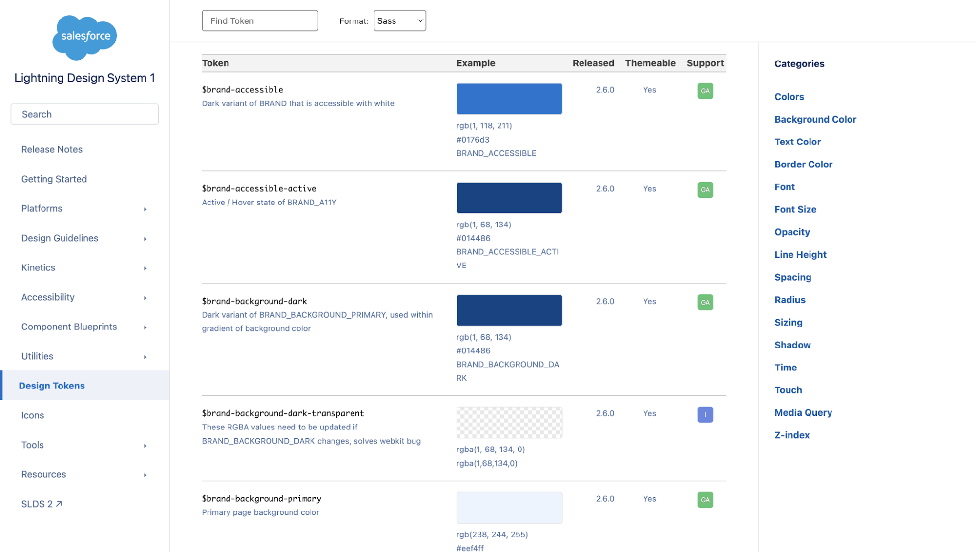The image size is (976, 552).
Task: Open the SLDS 2 external link
Action: [42, 504]
